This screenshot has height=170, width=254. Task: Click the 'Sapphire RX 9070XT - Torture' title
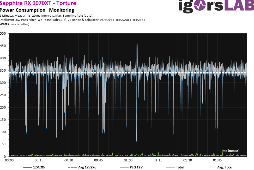(38, 3)
